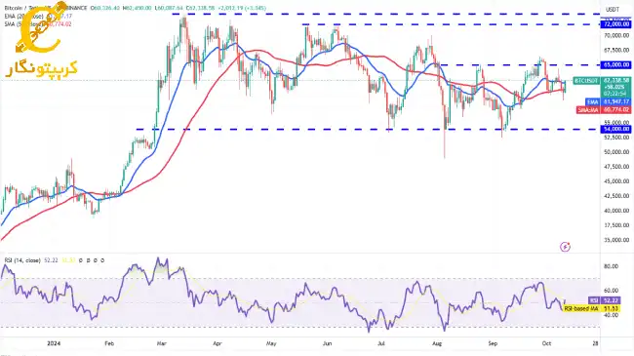
Task: Select the 65,000.00 blue price level label
Action: (x=615, y=64)
